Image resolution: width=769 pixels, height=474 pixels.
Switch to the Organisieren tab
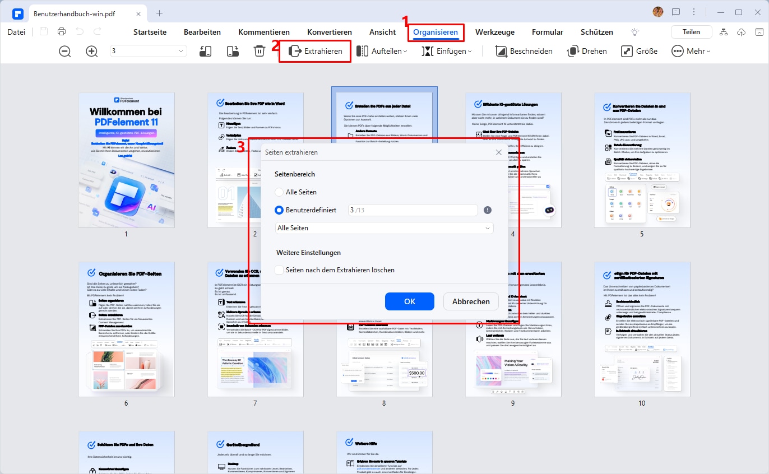click(x=436, y=32)
